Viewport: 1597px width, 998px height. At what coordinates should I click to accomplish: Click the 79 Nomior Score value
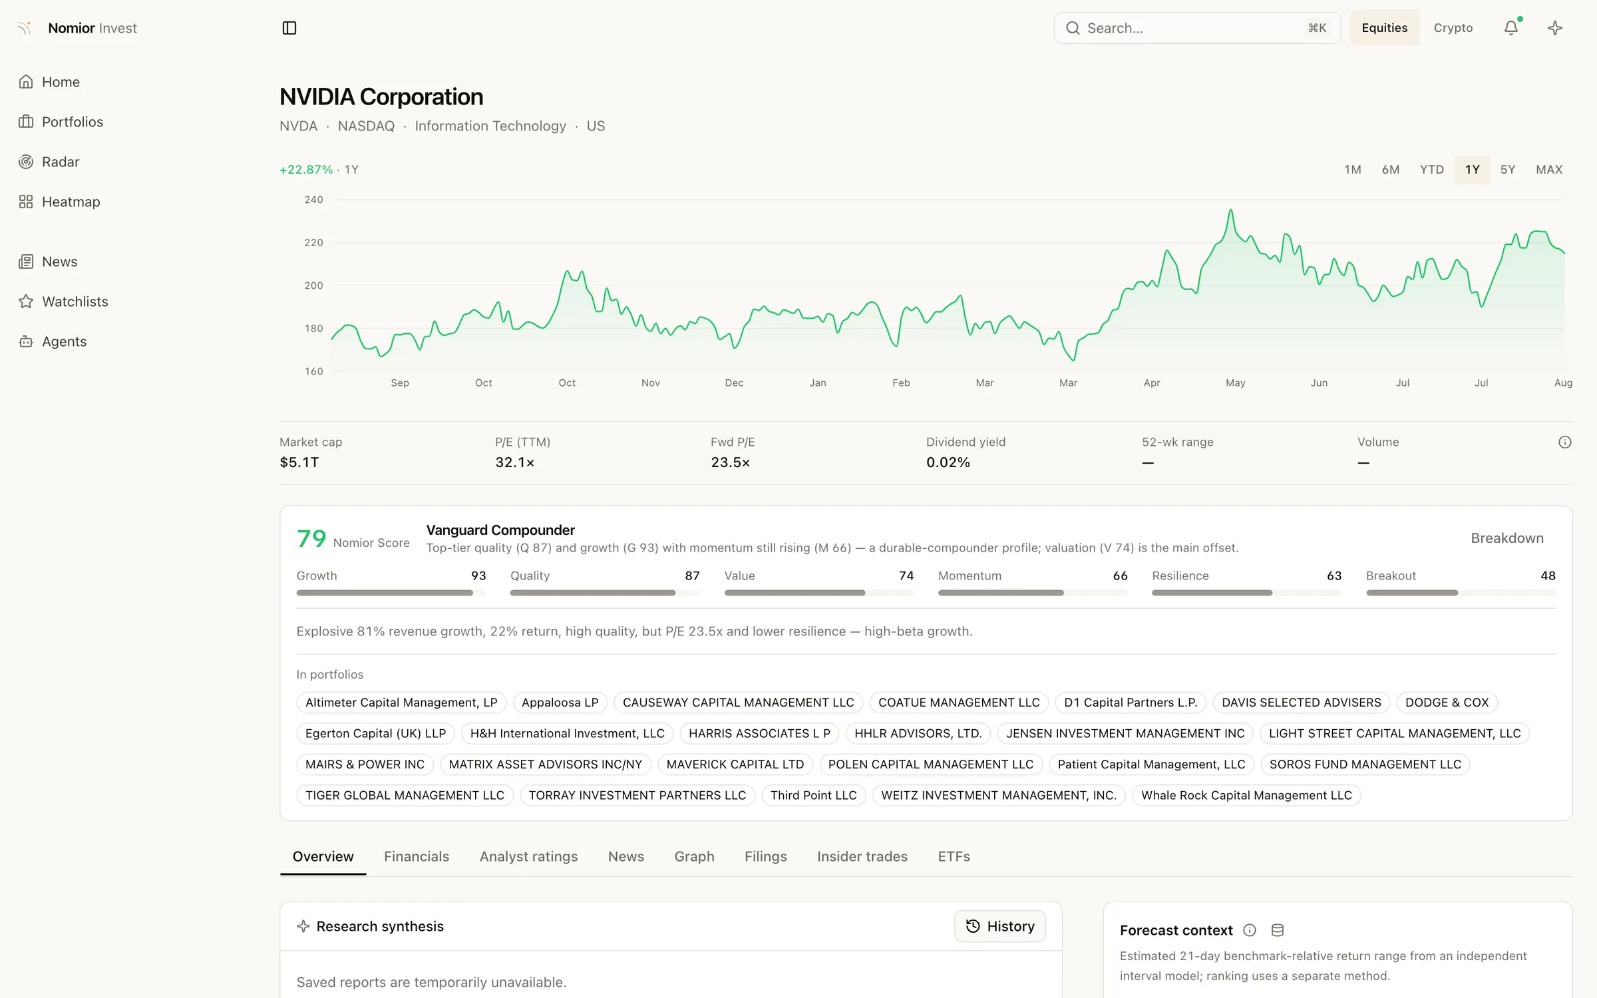pos(311,538)
